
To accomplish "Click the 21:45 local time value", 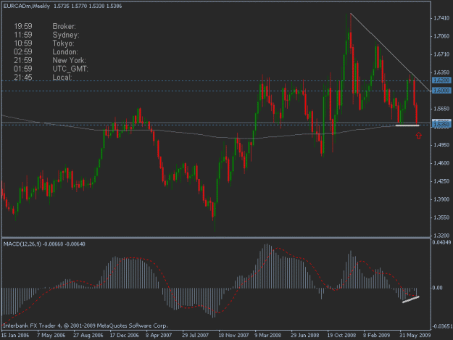I will [x=23, y=77].
